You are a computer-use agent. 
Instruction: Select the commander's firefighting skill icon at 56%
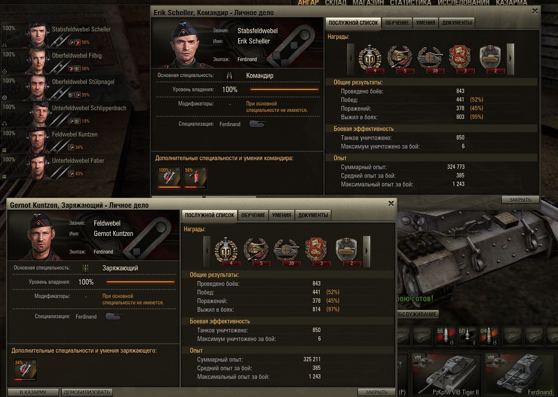click(195, 177)
